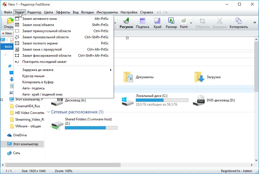Open the Файл menu

(8, 12)
